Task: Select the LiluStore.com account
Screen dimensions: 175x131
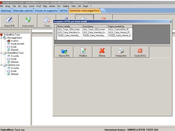Action: tap(13, 65)
